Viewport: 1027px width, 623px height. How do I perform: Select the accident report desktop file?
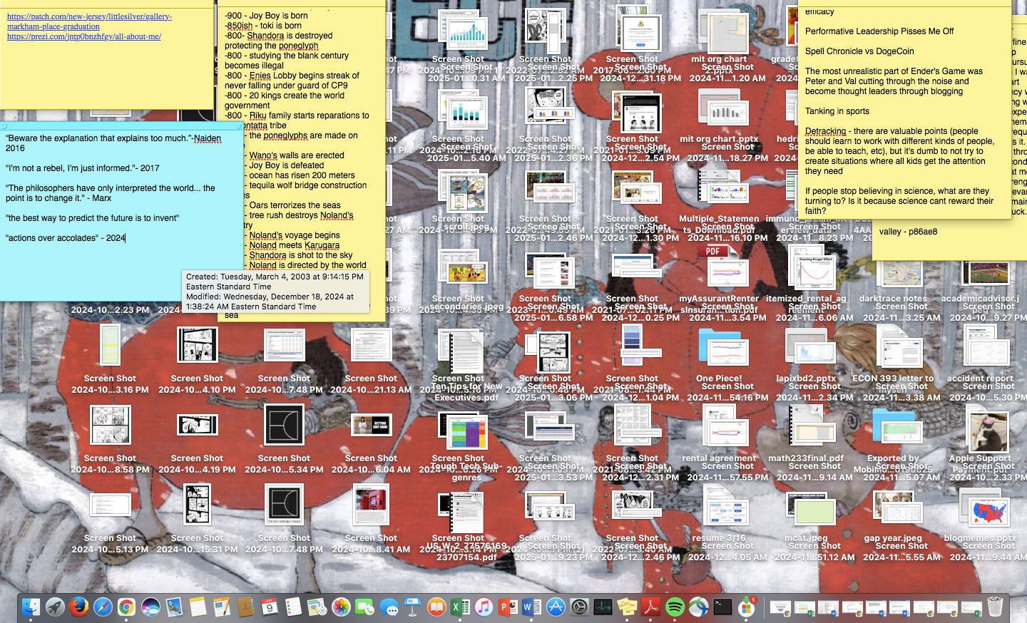980,355
